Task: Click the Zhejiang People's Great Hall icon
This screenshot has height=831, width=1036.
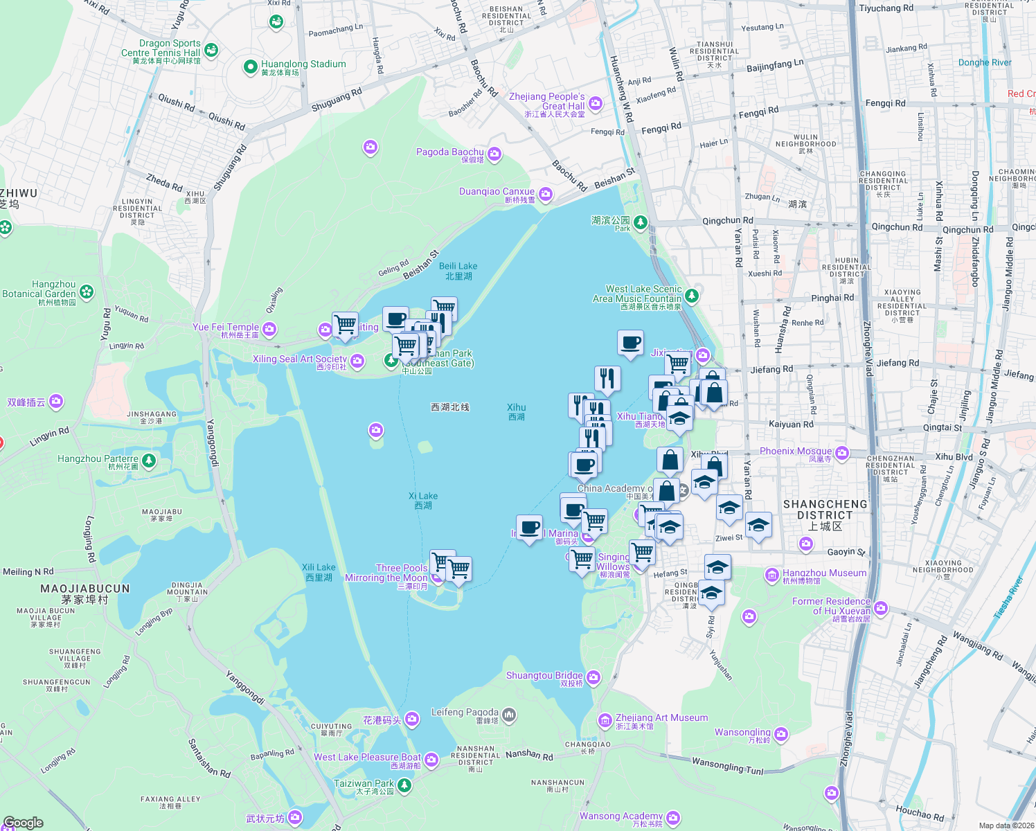Action: tap(596, 102)
